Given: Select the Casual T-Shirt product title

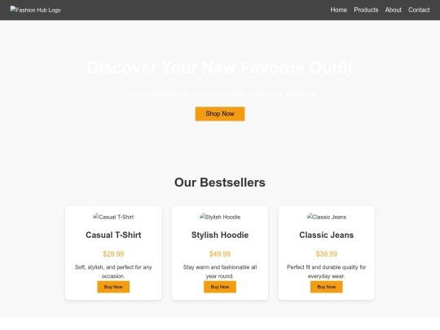Looking at the screenshot, I should coord(113,235).
